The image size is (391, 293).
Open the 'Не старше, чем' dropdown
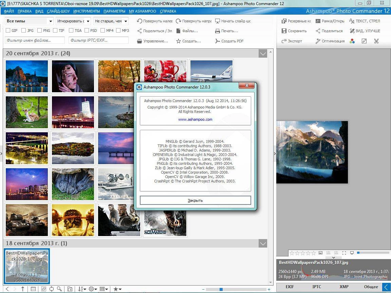[x=111, y=21]
